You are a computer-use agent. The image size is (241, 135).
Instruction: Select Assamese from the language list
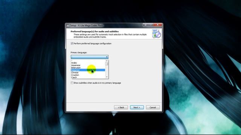point(88,65)
